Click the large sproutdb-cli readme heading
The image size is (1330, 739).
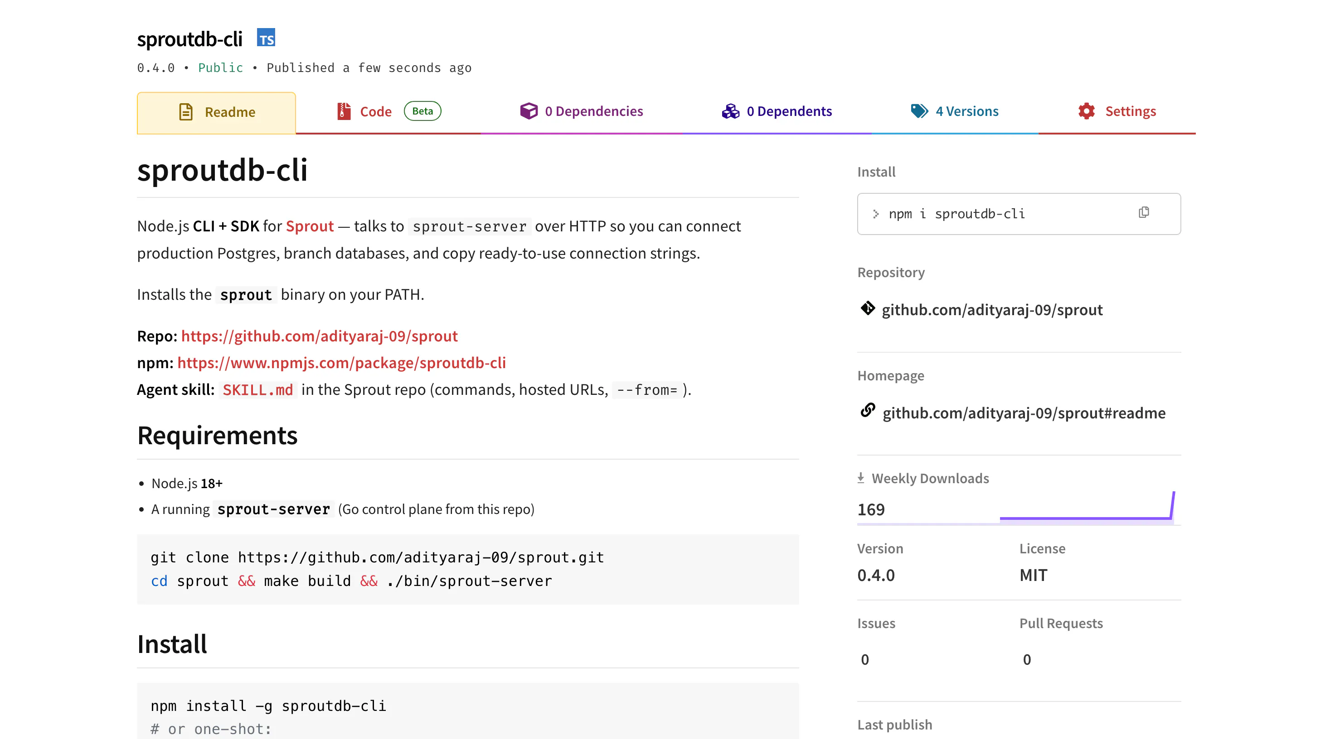(x=223, y=170)
